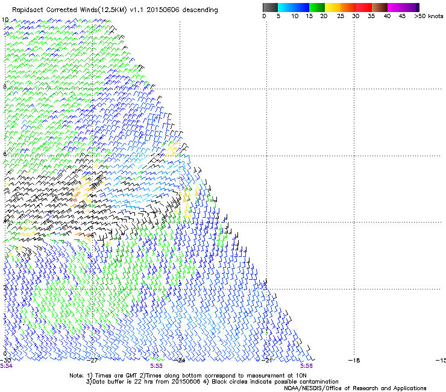Click the '10' latitude axis label
The height and width of the screenshot is (392, 446).
[5, 20]
